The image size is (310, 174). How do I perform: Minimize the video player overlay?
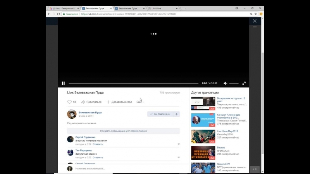point(255,27)
